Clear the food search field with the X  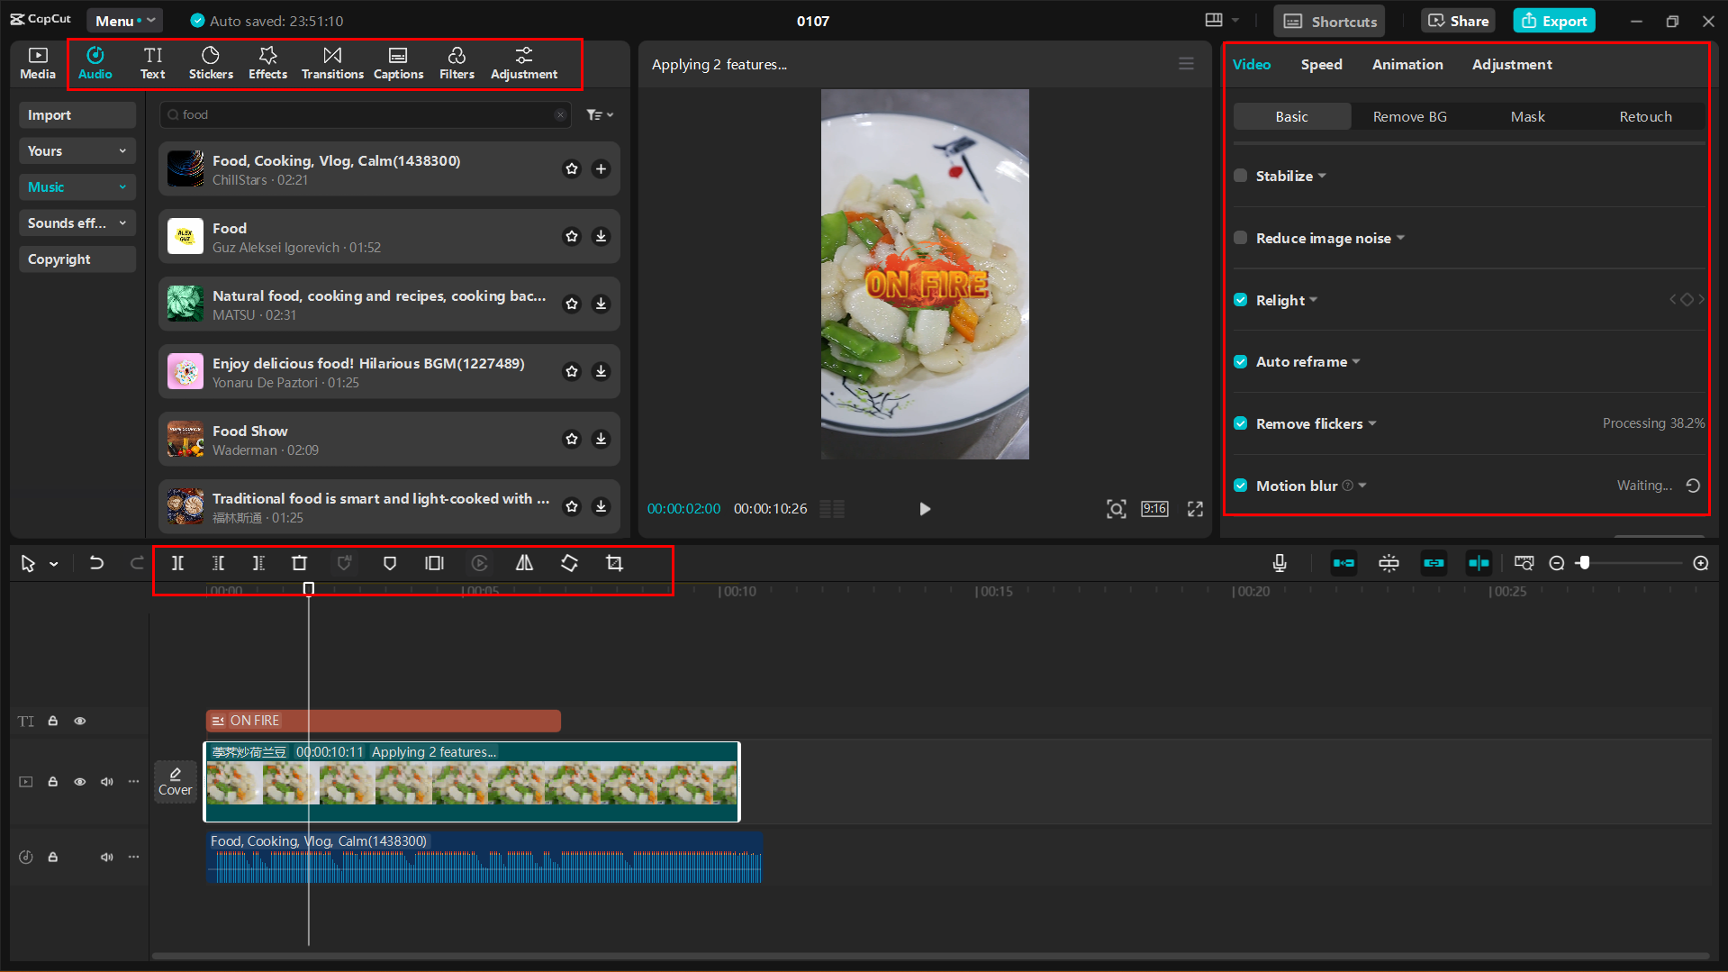click(x=560, y=114)
